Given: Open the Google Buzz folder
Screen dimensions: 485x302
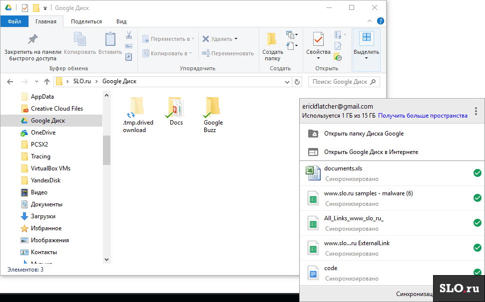Looking at the screenshot, I should point(213,115).
